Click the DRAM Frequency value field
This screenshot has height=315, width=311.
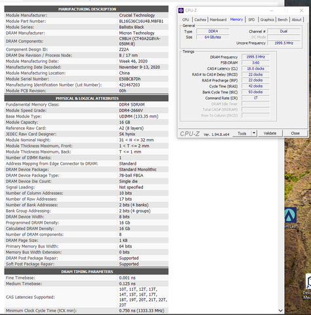pos(256,57)
